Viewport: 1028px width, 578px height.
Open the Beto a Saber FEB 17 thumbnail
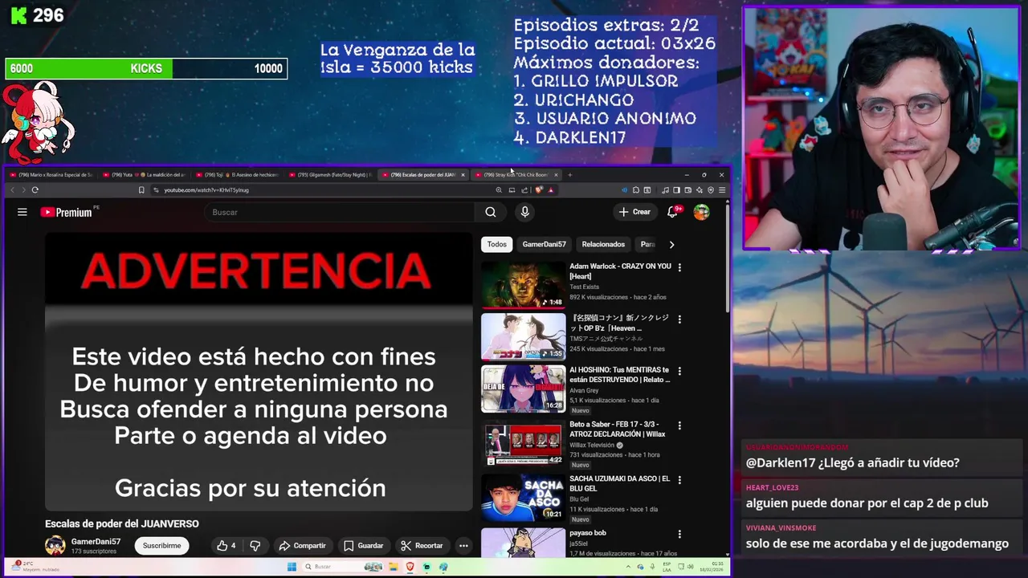point(523,442)
